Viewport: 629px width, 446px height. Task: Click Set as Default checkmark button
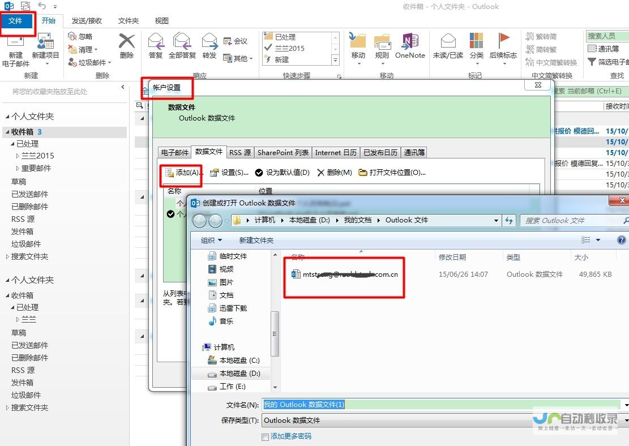(283, 173)
